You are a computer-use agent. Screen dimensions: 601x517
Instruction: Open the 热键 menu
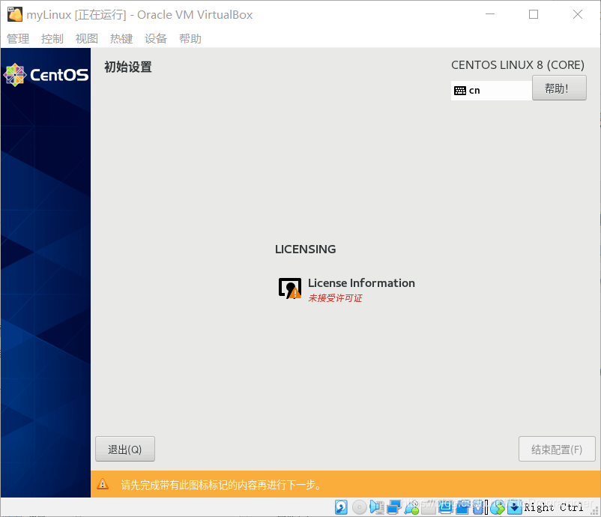pyautogui.click(x=121, y=38)
